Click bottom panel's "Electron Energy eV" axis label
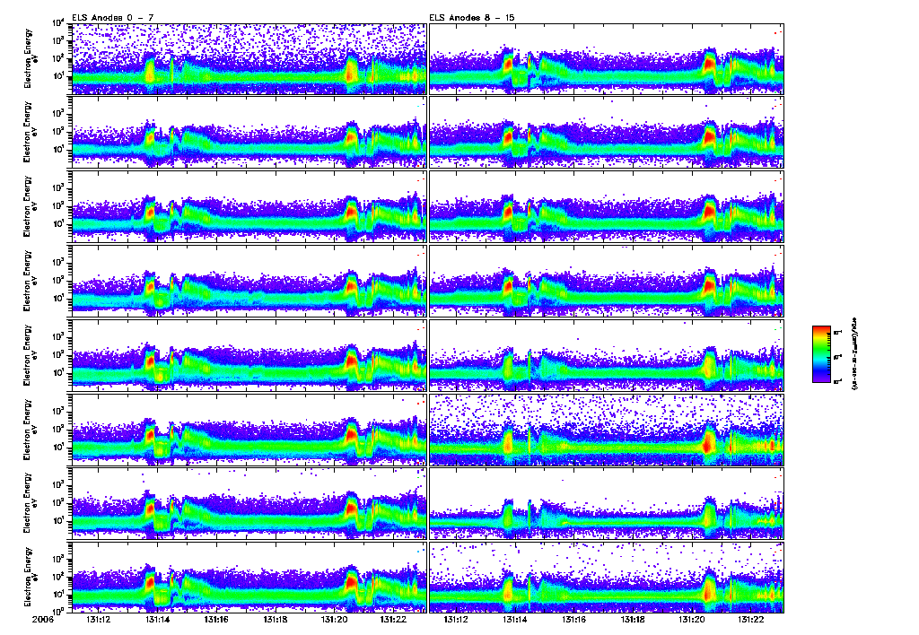Viewport: 919px width, 635px height. pyautogui.click(x=31, y=577)
